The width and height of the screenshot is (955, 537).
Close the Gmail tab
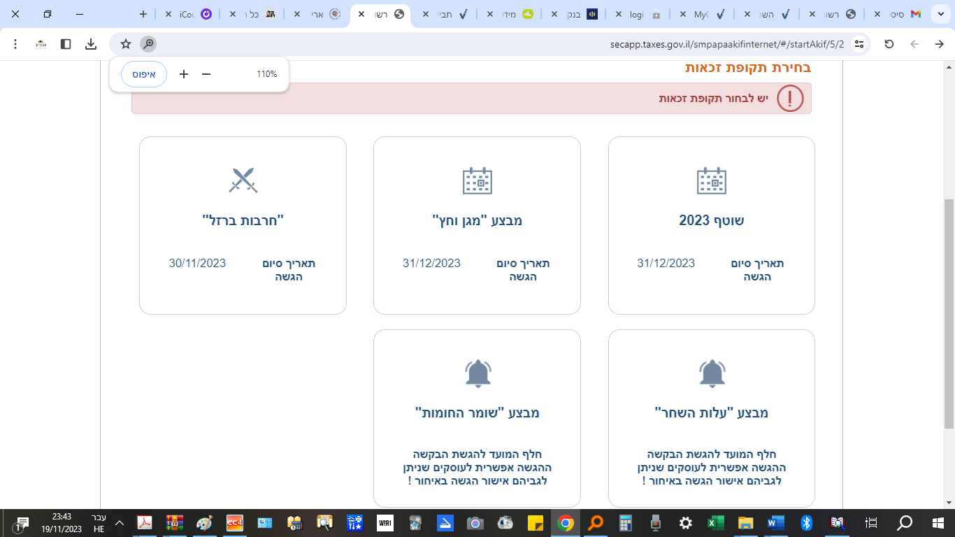tap(877, 14)
